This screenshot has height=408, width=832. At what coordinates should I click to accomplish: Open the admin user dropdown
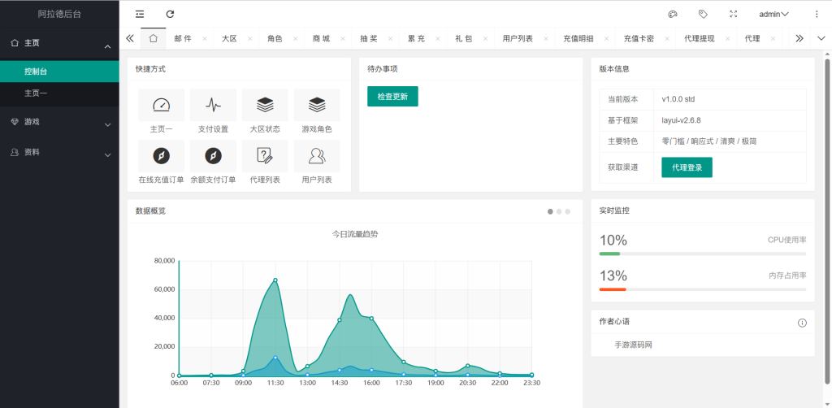click(773, 14)
